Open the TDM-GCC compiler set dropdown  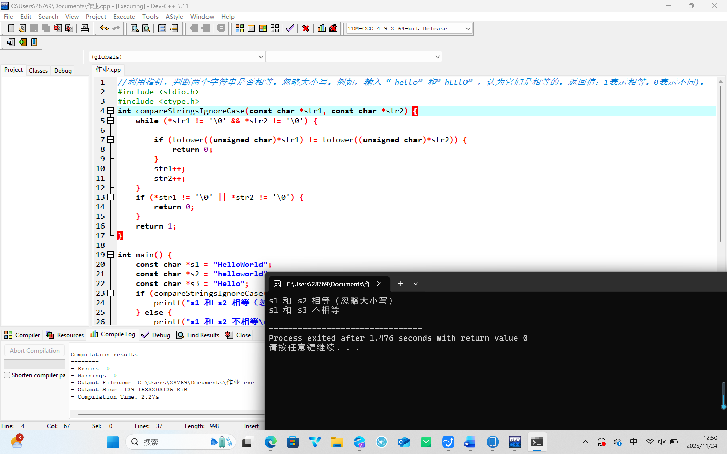point(468,29)
